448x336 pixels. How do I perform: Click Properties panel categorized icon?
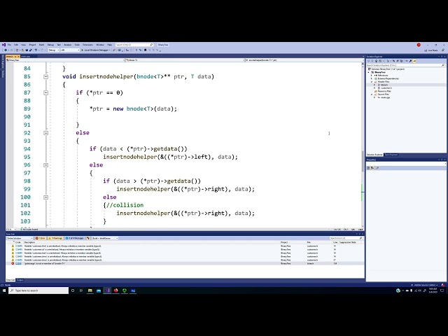(x=369, y=168)
